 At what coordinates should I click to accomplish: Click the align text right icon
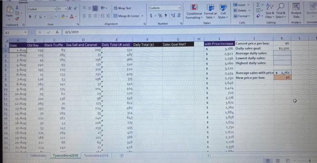point(95,16)
